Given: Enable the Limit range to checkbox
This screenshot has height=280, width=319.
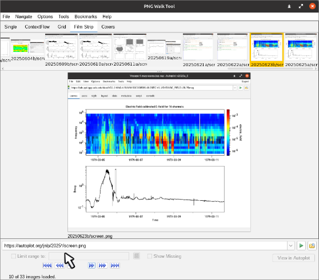Looking at the screenshot, I should [x=13, y=256].
